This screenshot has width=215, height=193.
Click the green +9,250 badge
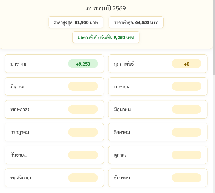[x=83, y=64]
